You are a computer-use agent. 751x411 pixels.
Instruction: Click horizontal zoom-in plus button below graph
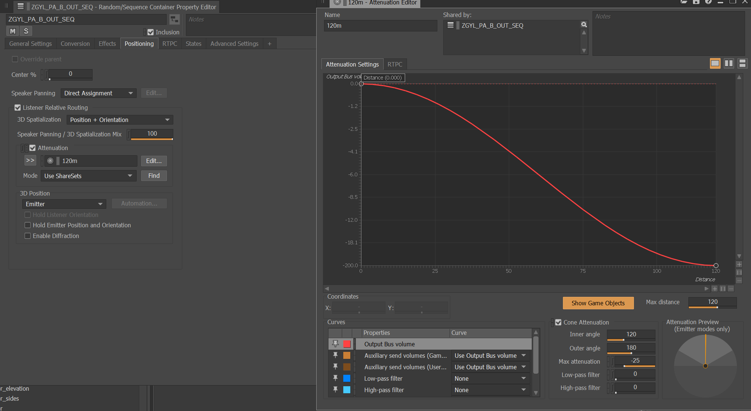pos(715,289)
